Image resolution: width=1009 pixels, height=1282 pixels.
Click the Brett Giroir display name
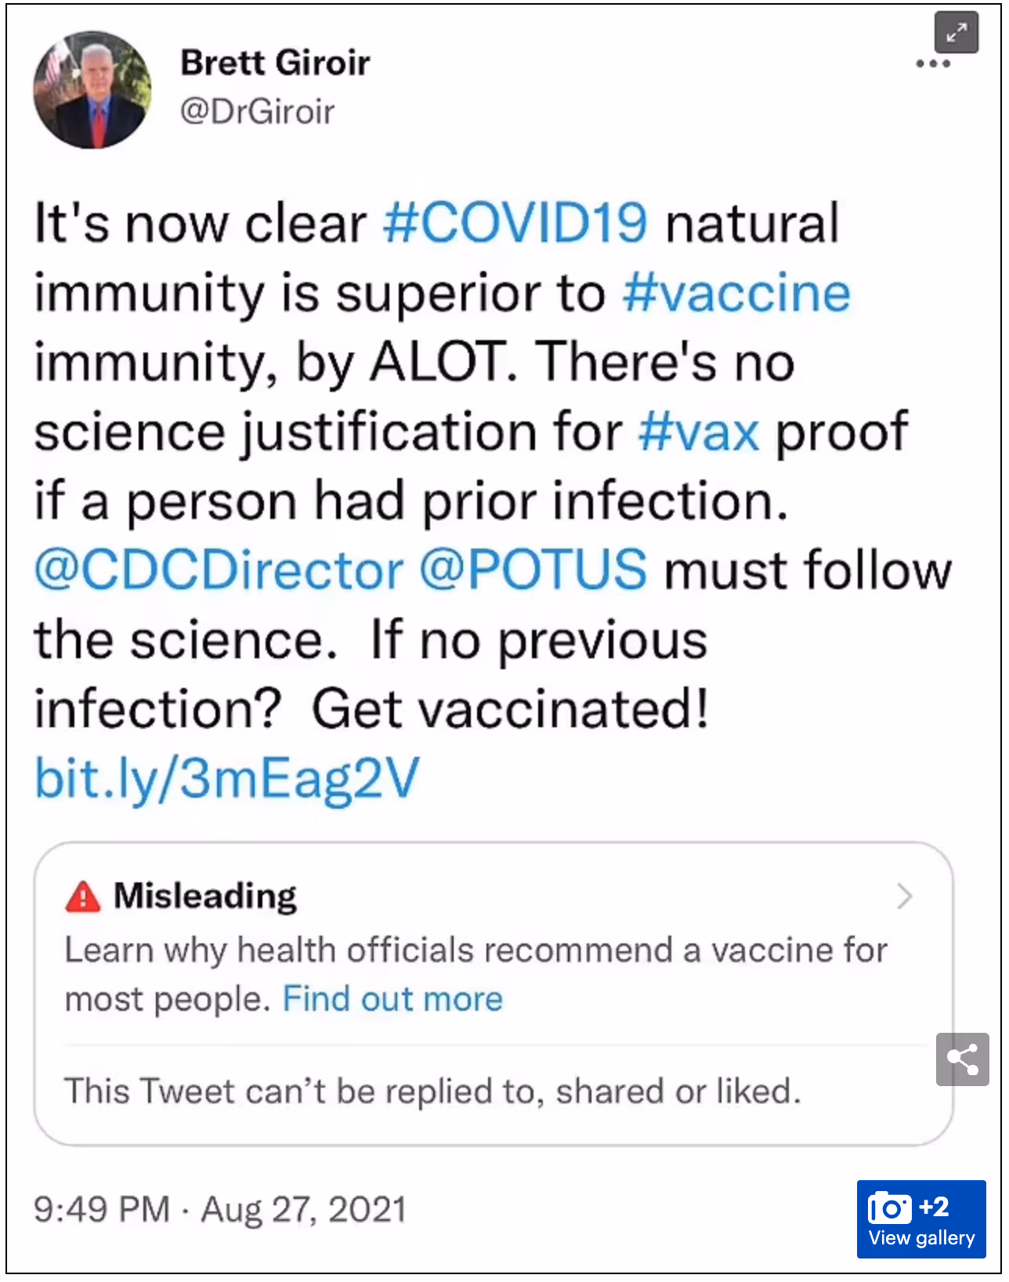click(x=275, y=63)
